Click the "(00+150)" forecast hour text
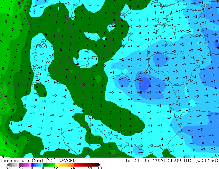219x169 pixels. point(207,161)
